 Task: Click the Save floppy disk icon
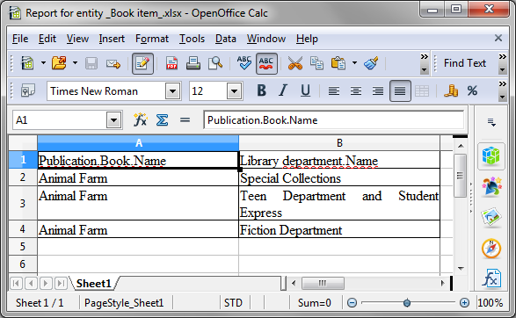(x=91, y=63)
